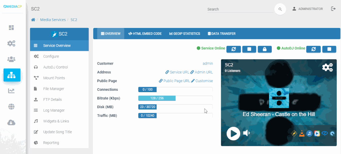This screenshot has height=154, width=341.
Task: Open the users group icon in sidebar
Action: 11,59
